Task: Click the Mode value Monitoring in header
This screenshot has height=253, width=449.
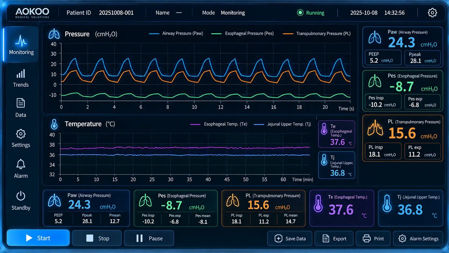Action: click(x=233, y=13)
